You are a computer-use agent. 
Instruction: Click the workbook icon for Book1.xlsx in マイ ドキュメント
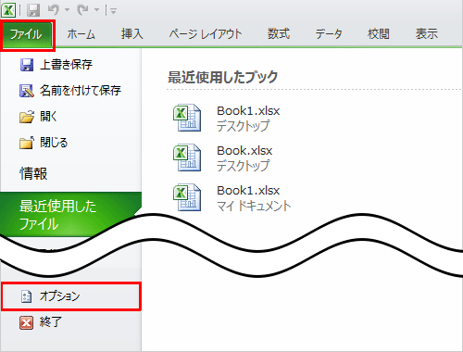pos(187,197)
